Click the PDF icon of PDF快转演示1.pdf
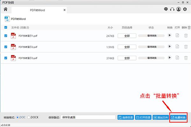 pos(13,36)
